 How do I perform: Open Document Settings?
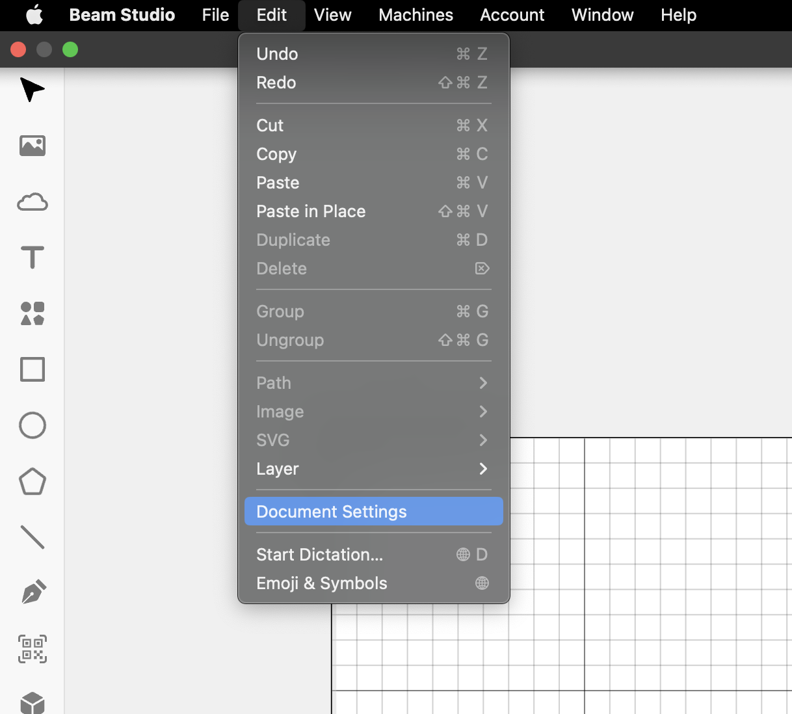(x=374, y=512)
